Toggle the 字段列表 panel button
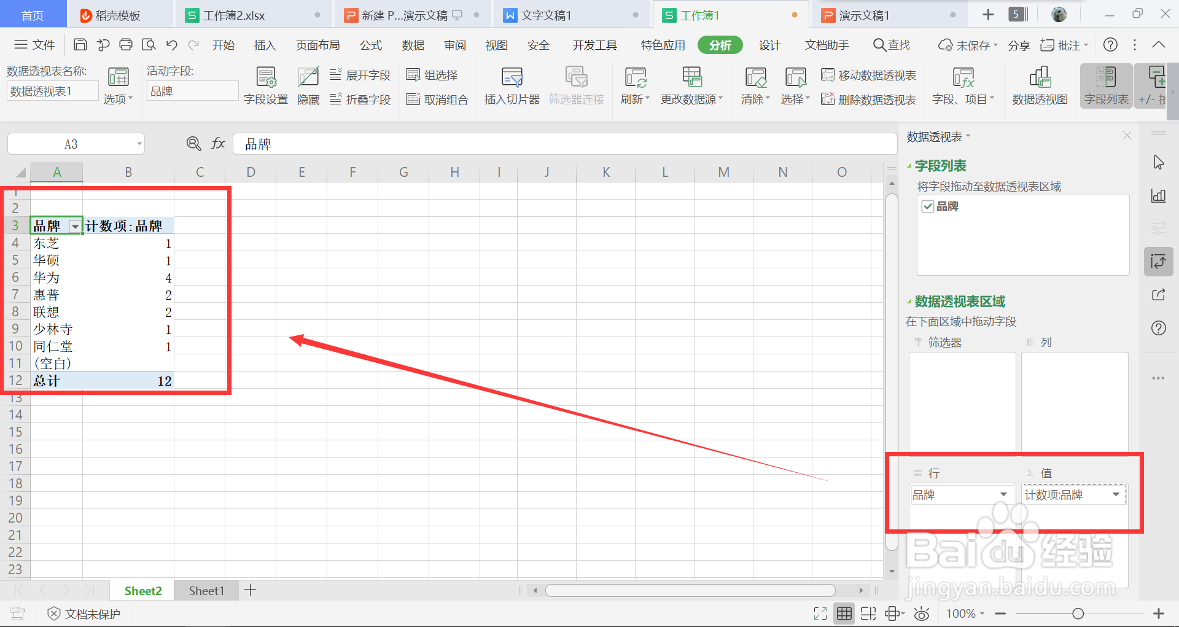The width and height of the screenshot is (1179, 627). click(1105, 86)
